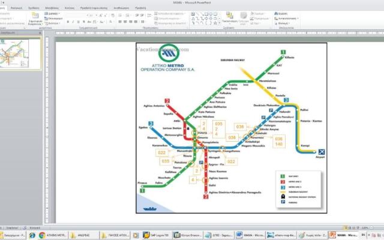Screen dimensions: 384x240
Task: Open the Shape Fill dropdown
Action: 258,13
